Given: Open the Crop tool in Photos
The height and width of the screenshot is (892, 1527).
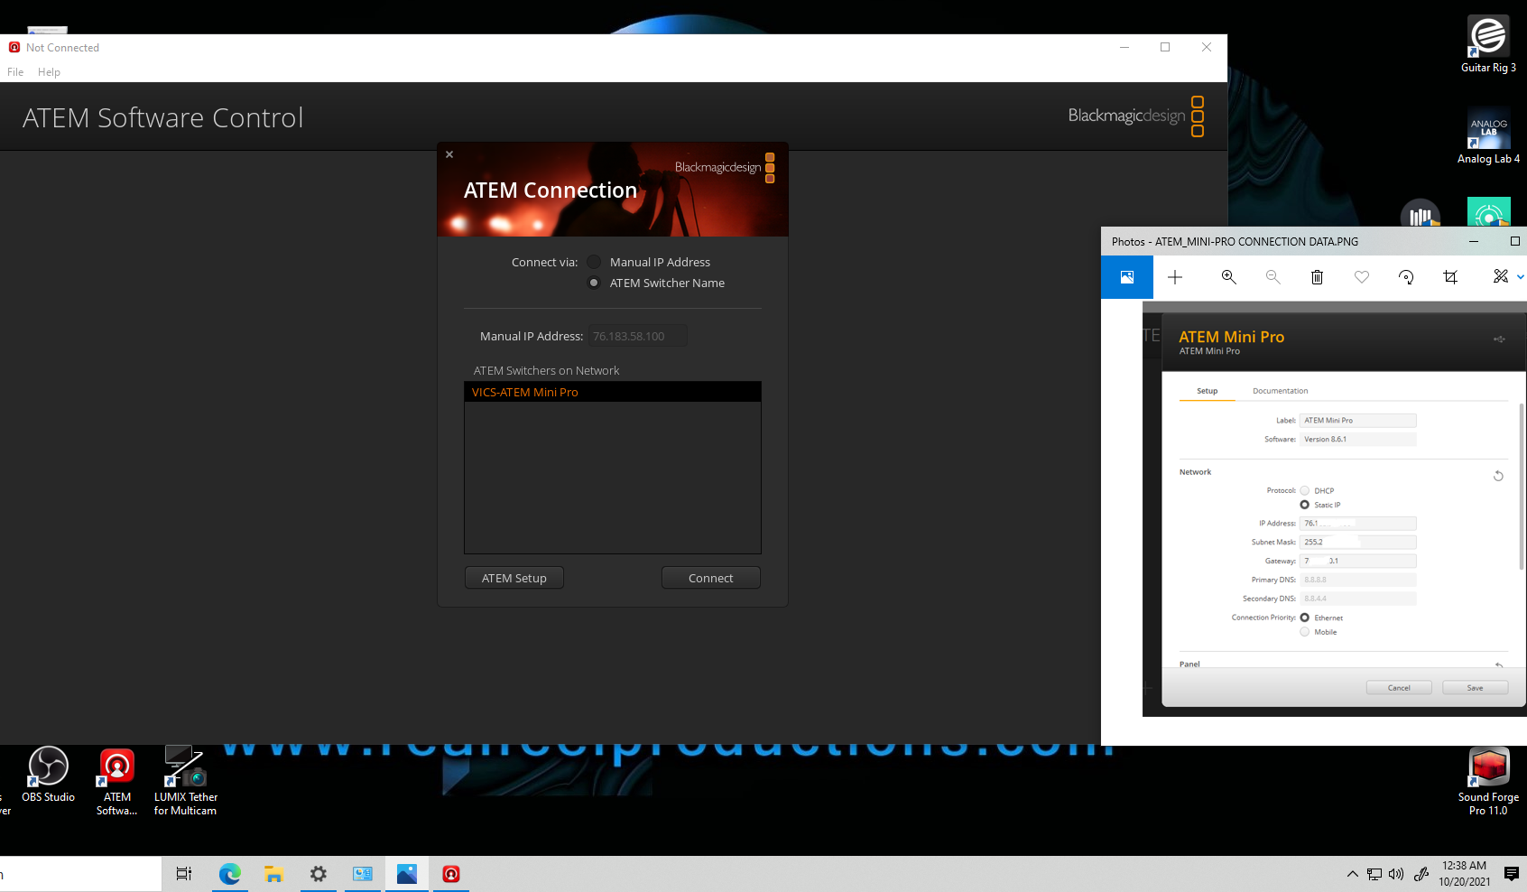Looking at the screenshot, I should tap(1450, 277).
